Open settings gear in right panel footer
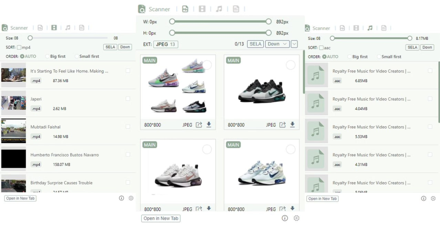The height and width of the screenshot is (226, 440). click(433, 198)
